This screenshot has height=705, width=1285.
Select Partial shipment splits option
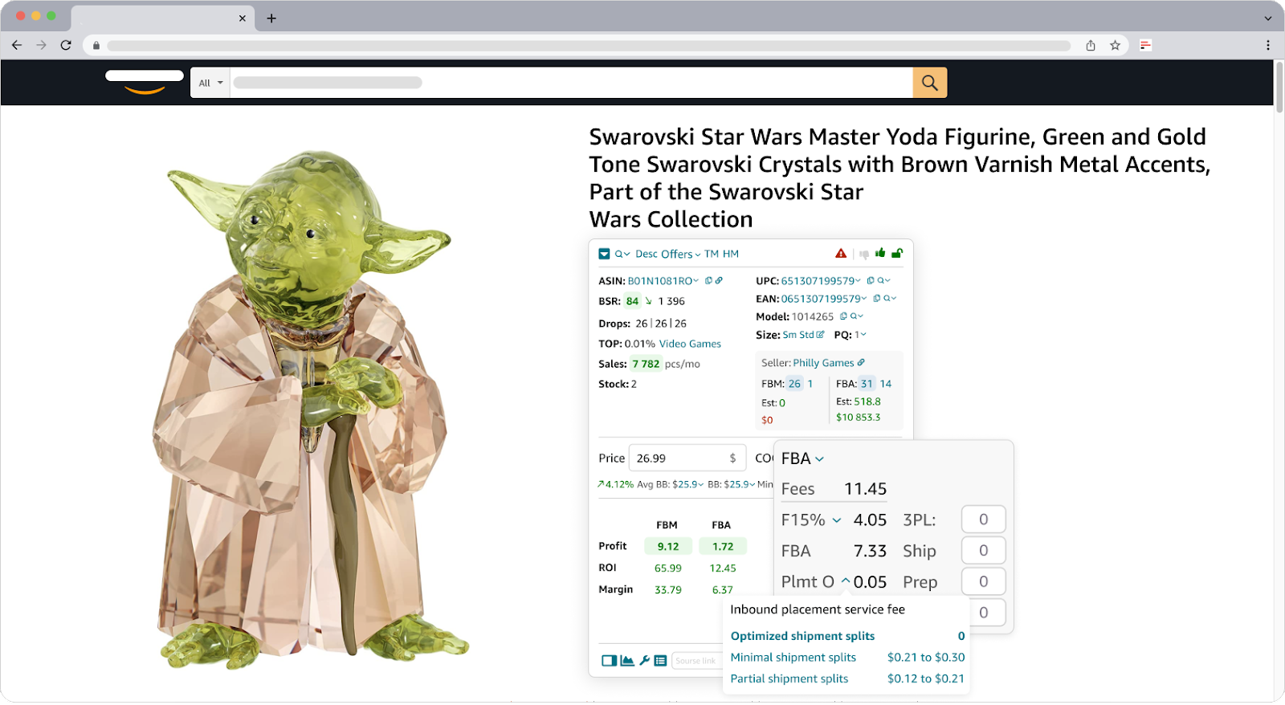click(x=847, y=679)
